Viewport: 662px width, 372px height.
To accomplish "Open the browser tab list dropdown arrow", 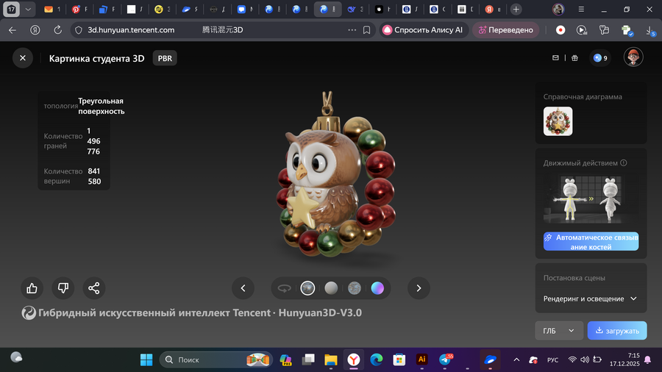I will pyautogui.click(x=28, y=10).
